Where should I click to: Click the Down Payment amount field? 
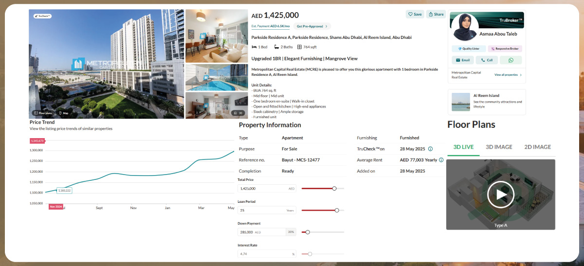click(x=261, y=232)
